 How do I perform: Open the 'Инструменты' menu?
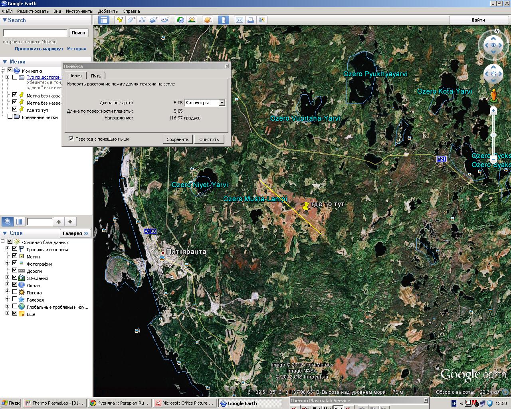(x=79, y=11)
